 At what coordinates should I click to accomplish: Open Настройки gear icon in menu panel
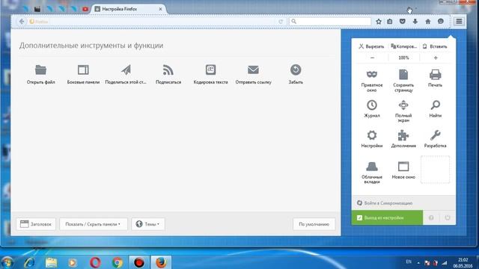pos(372,135)
